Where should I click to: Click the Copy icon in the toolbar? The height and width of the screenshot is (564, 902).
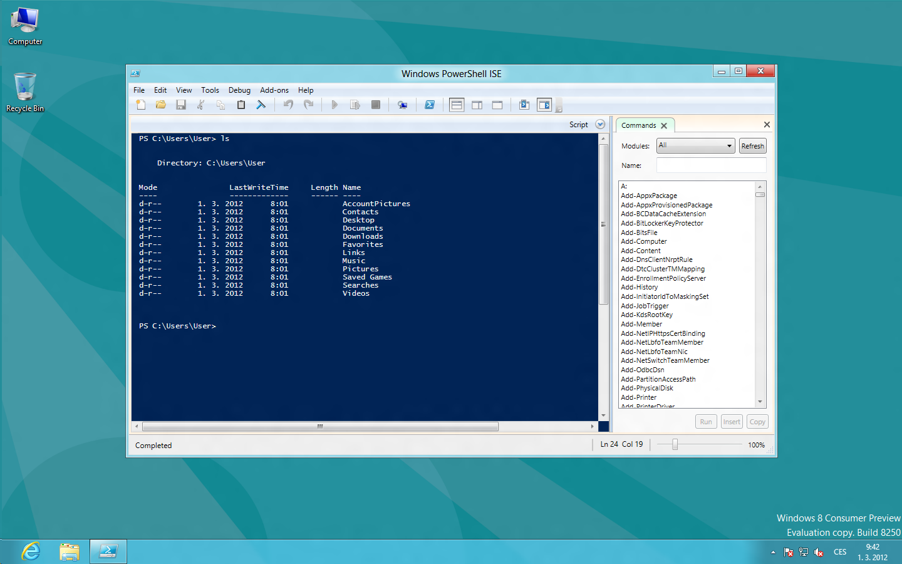coord(220,105)
